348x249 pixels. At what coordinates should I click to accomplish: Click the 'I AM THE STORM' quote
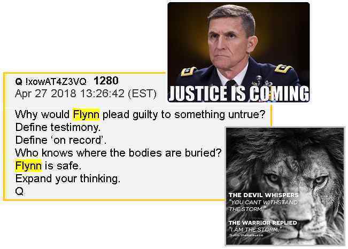tap(255, 229)
